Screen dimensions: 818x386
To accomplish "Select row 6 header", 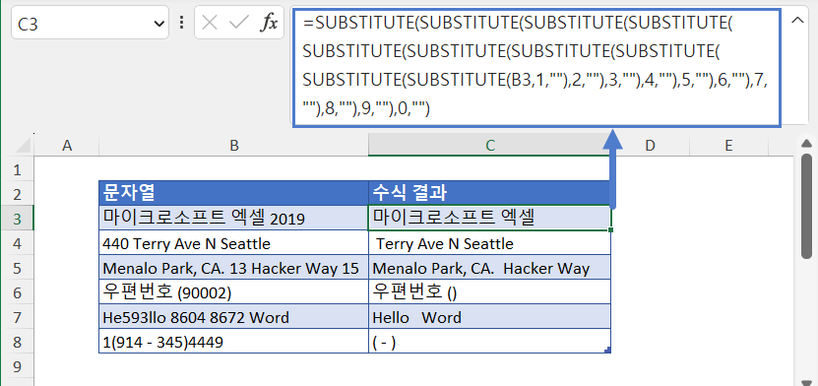I will (17, 292).
